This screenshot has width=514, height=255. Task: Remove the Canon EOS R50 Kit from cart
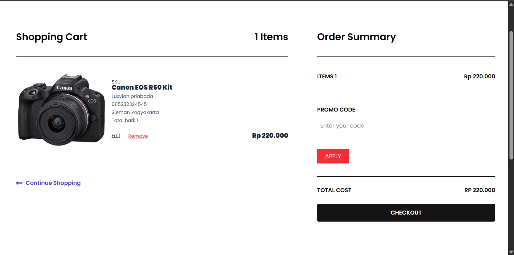click(138, 136)
